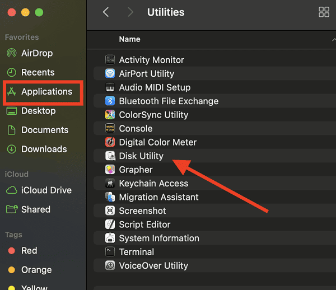
Task: Choose the Red tag
Action: pos(29,251)
